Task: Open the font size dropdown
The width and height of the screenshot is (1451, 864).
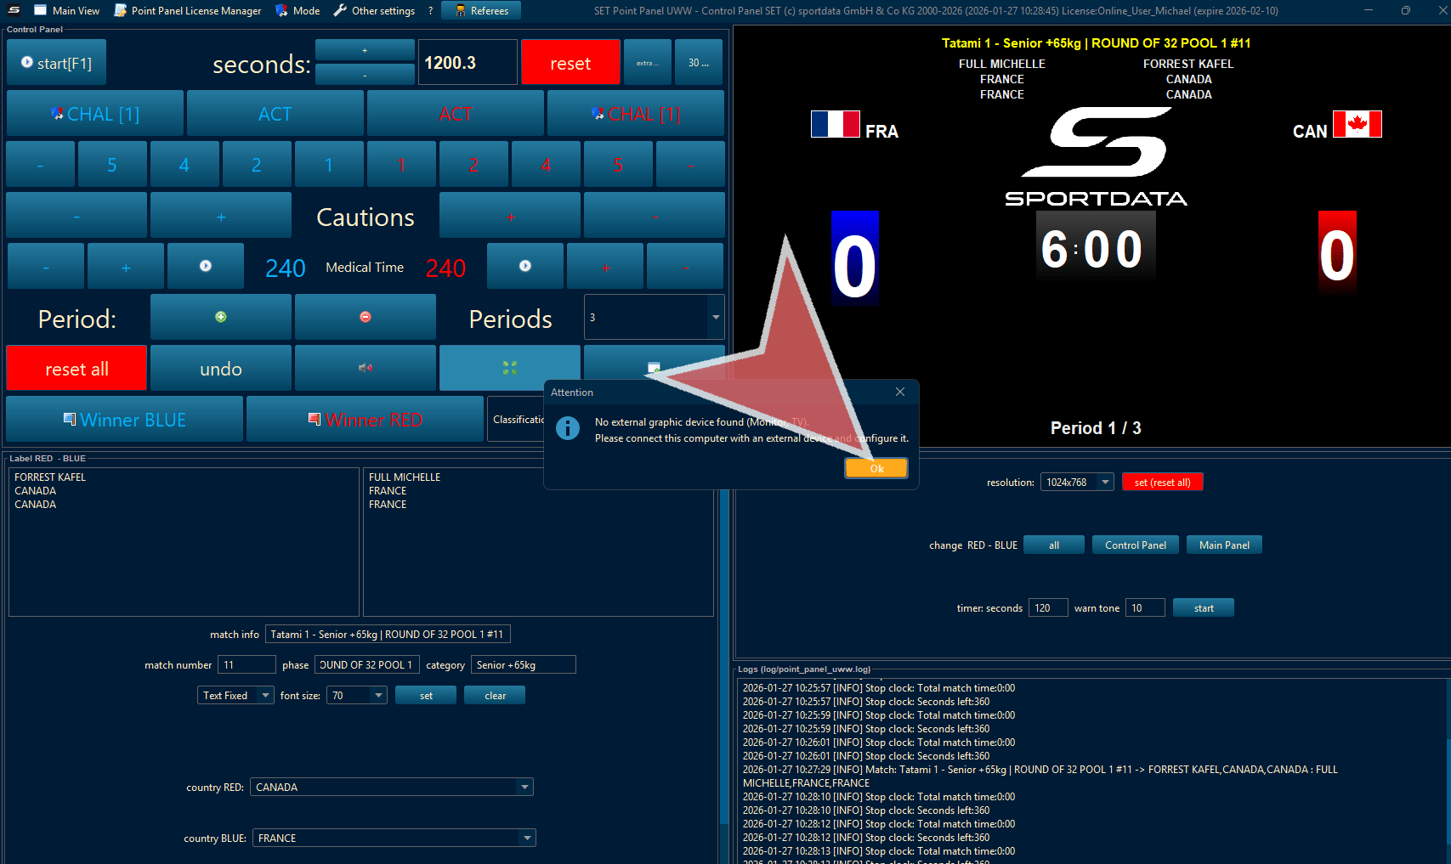Action: 378,696
